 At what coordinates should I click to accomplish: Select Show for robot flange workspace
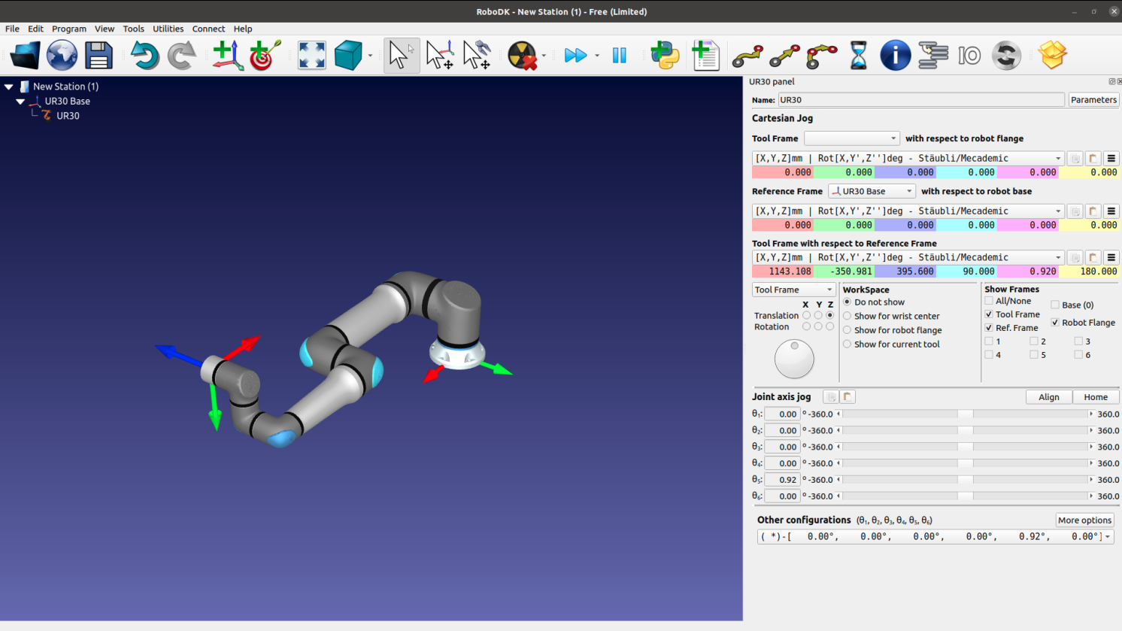pos(848,330)
